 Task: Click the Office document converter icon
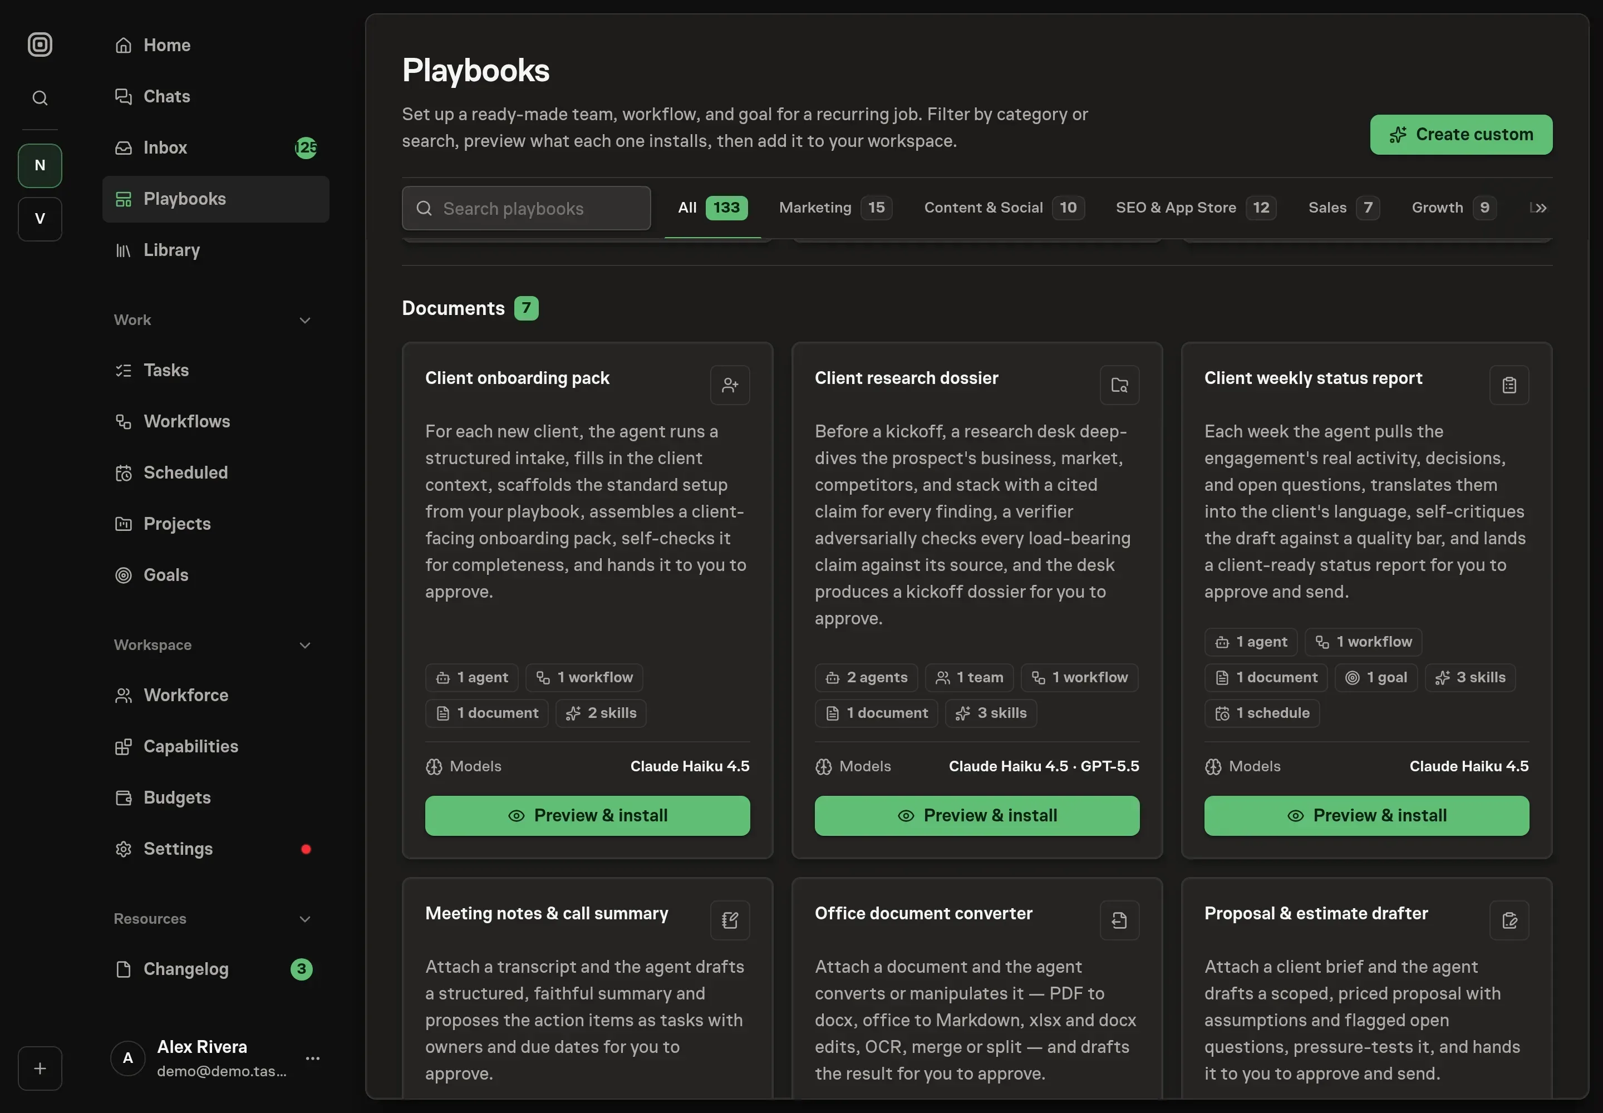(x=1119, y=920)
